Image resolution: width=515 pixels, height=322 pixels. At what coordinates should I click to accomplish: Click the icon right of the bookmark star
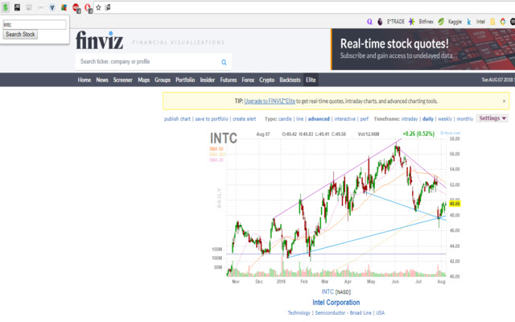click(x=107, y=7)
